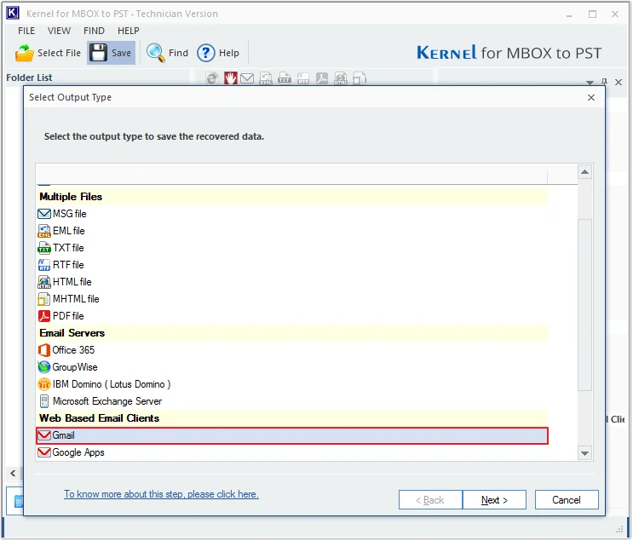Select Gmail web client option
Image resolution: width=633 pixels, height=541 pixels.
click(x=292, y=435)
